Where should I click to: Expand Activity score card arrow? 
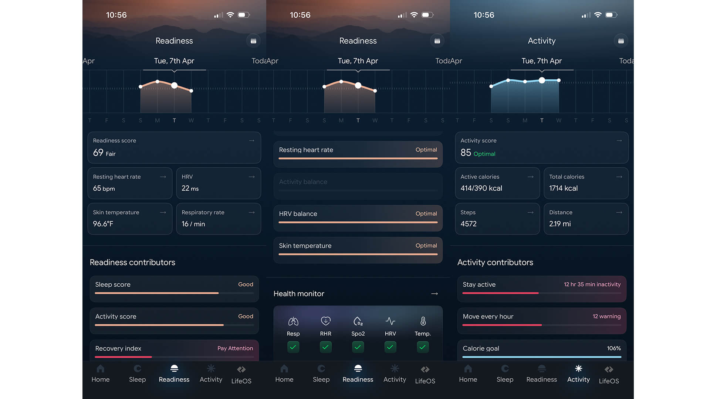pyautogui.click(x=619, y=141)
